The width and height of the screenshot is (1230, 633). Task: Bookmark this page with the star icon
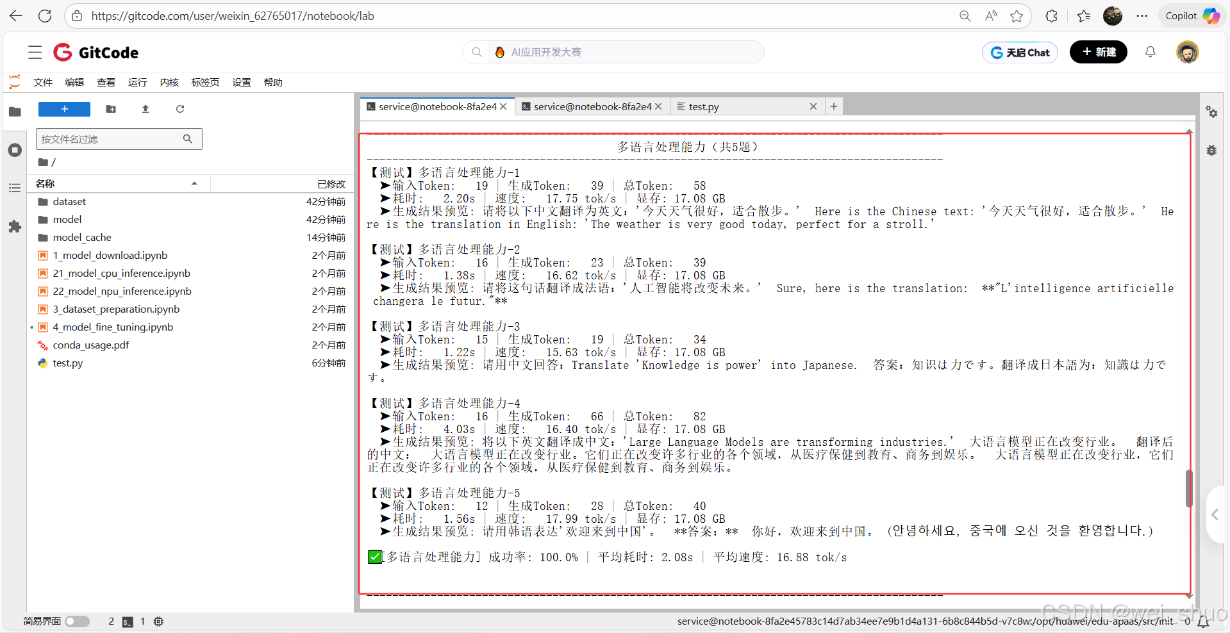tap(1017, 16)
